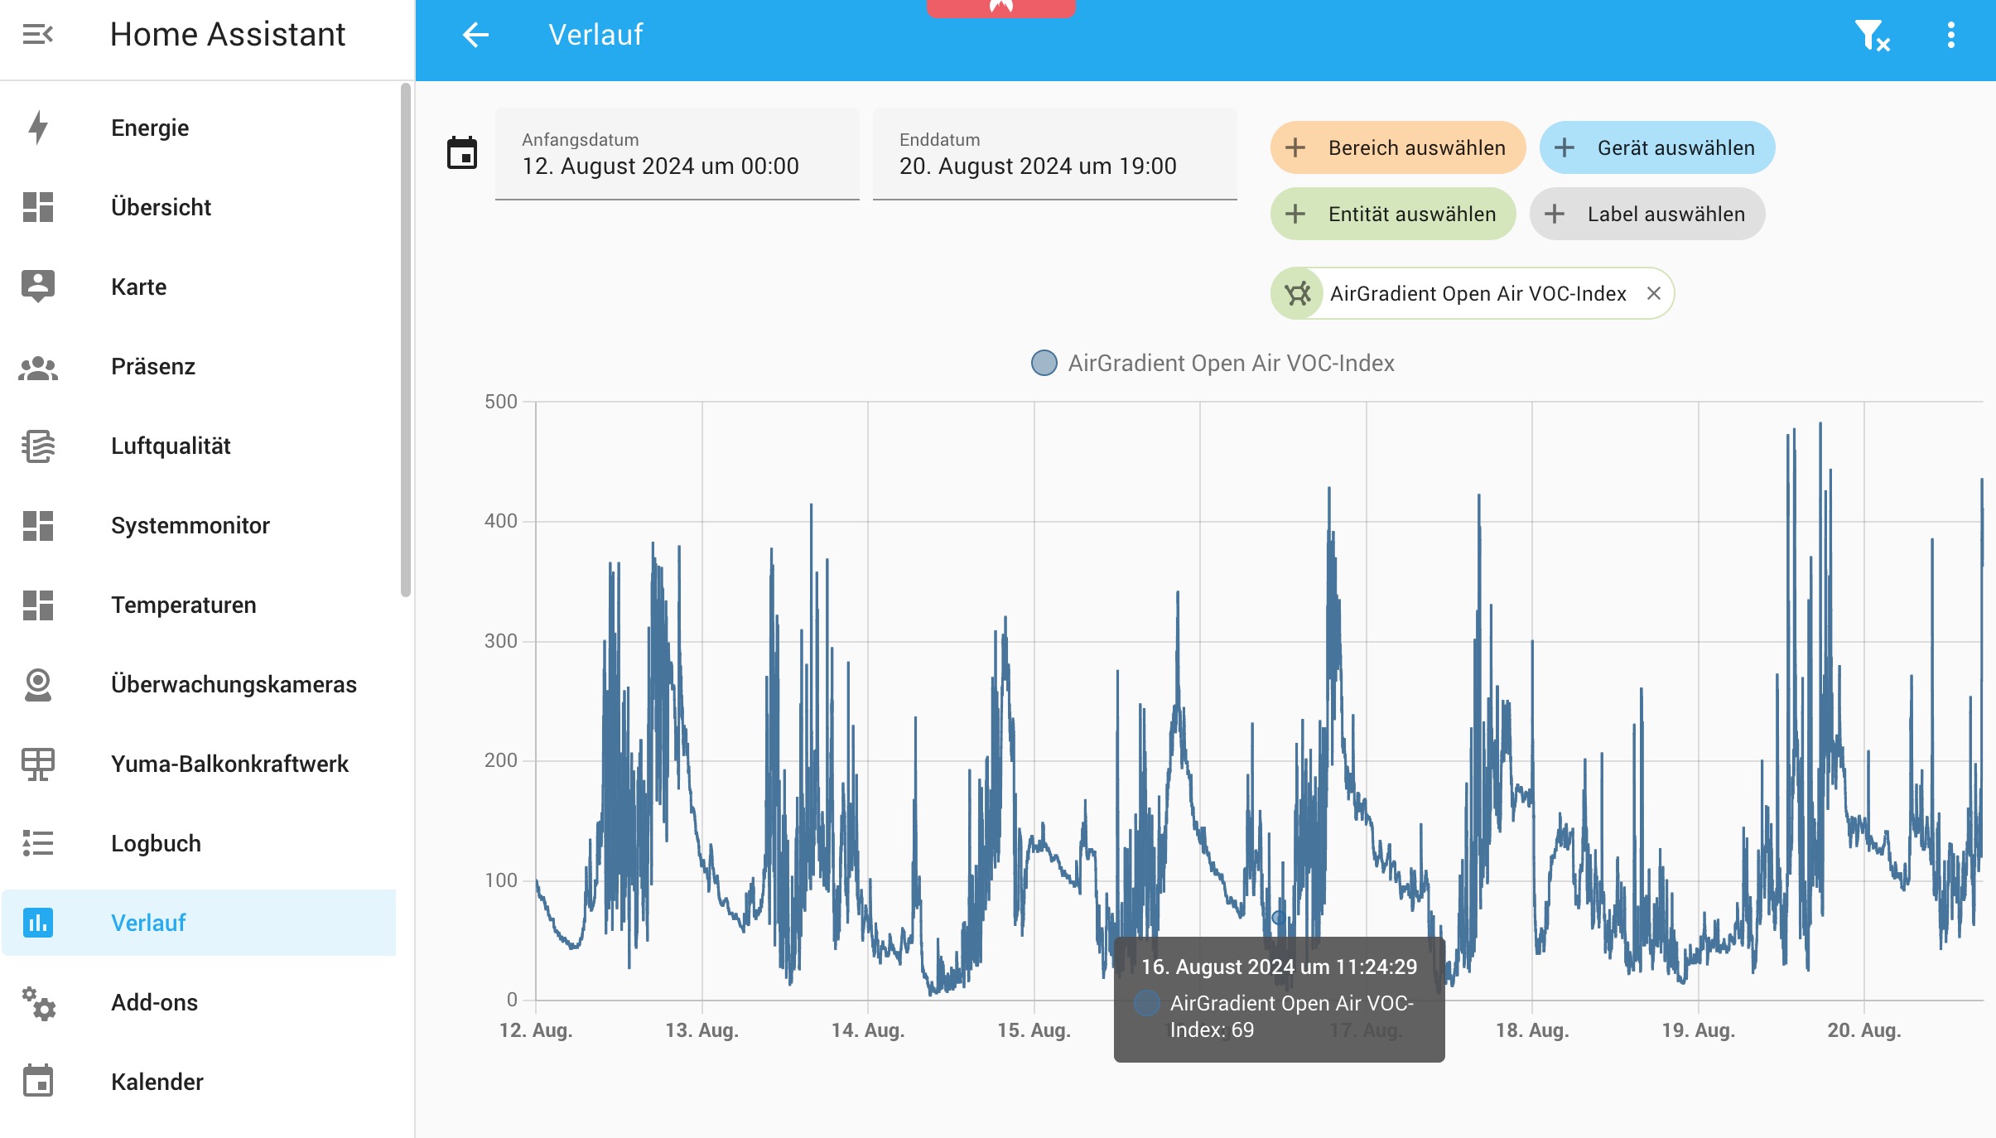Click the Systemmonitor dashboard icon
Screen dimensions: 1996x1138
pyautogui.click(x=38, y=525)
